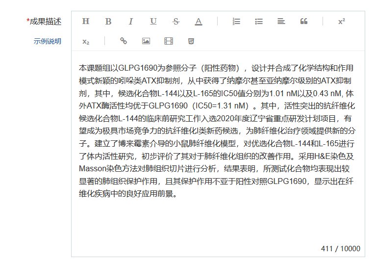Apply superscript formatting (x²)
The width and height of the screenshot is (375, 263).
pyautogui.click(x=342, y=22)
